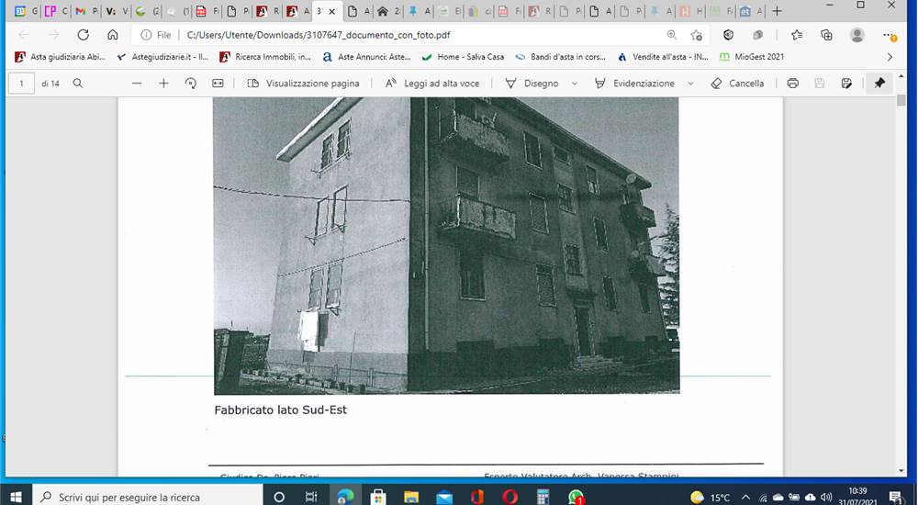Click the Save as PDF icon
The height and width of the screenshot is (505, 918).
(846, 84)
